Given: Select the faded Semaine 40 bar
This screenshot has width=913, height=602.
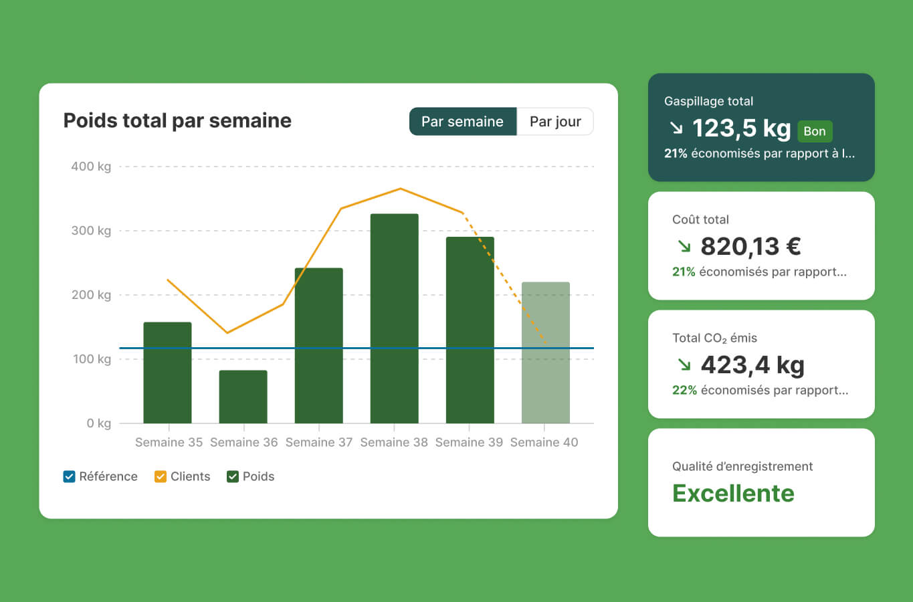Looking at the screenshot, I should [x=546, y=353].
